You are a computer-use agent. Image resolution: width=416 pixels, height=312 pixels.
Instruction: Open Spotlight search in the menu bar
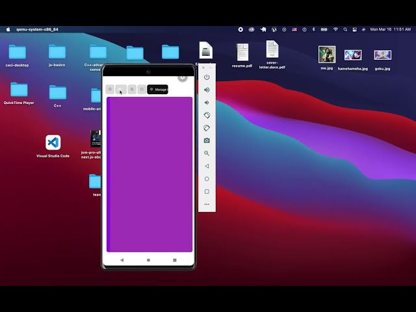click(345, 29)
